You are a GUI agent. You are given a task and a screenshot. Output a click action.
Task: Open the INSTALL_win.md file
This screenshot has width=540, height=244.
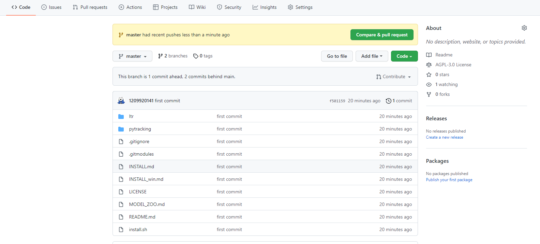(x=146, y=179)
